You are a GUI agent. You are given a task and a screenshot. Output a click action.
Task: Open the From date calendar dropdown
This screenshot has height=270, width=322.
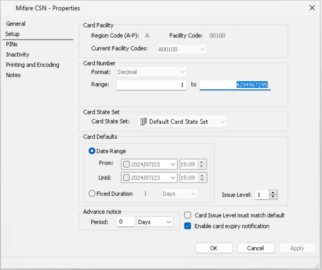click(x=173, y=164)
